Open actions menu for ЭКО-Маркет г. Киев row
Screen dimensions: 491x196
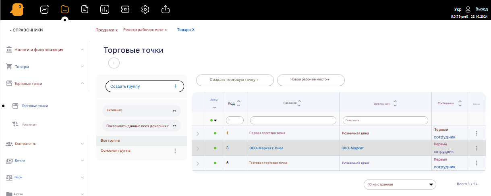tap(476, 148)
